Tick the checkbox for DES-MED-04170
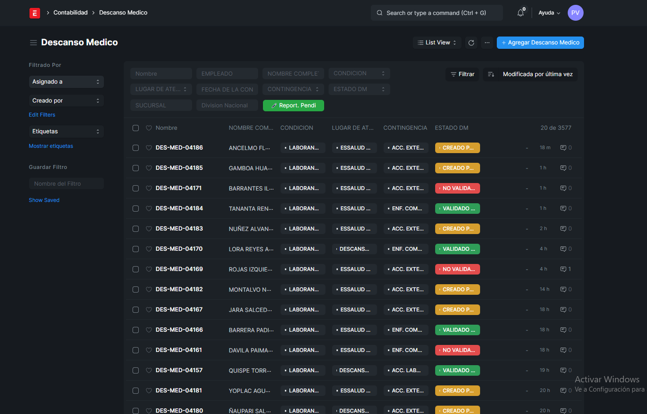Image resolution: width=647 pixels, height=414 pixels. tap(136, 249)
